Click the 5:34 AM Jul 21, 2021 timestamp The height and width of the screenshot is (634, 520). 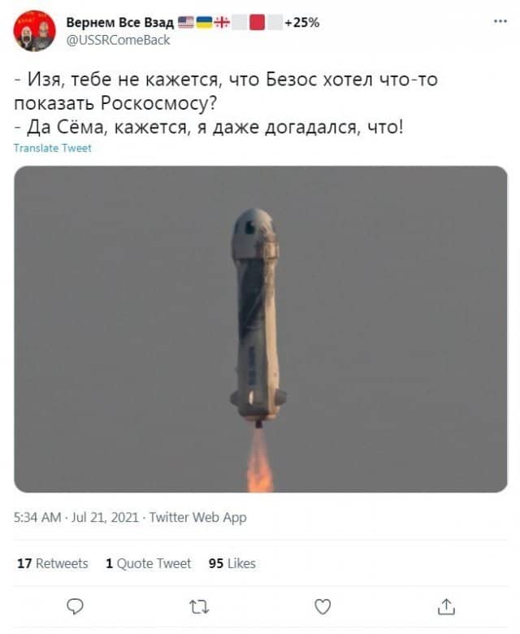tap(76, 517)
